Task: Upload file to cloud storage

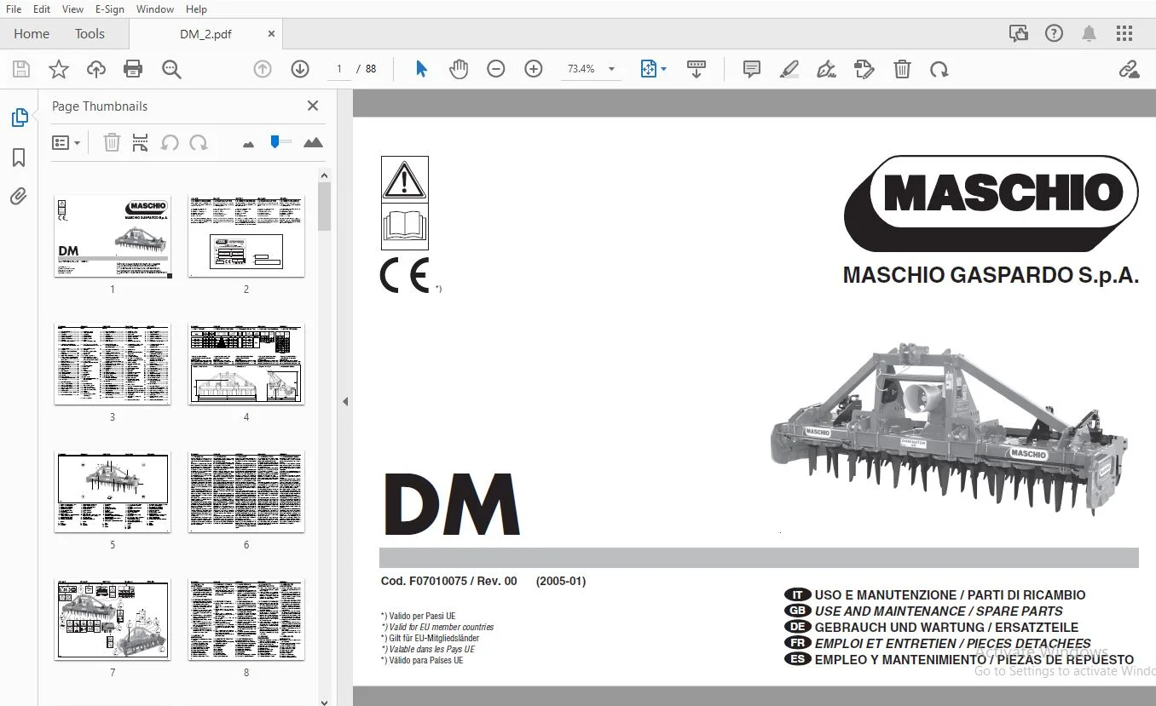Action: (96, 69)
